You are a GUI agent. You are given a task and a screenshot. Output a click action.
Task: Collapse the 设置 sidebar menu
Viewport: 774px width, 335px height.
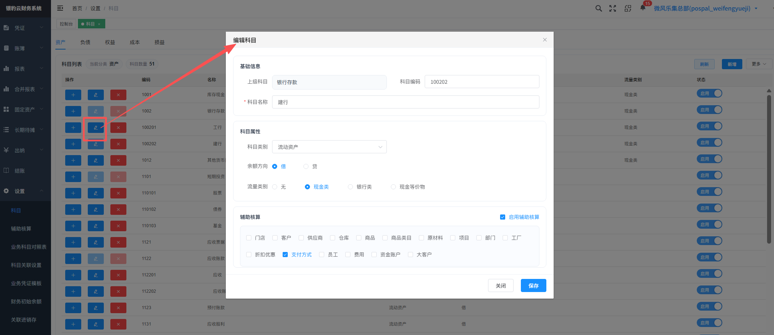pos(25,191)
